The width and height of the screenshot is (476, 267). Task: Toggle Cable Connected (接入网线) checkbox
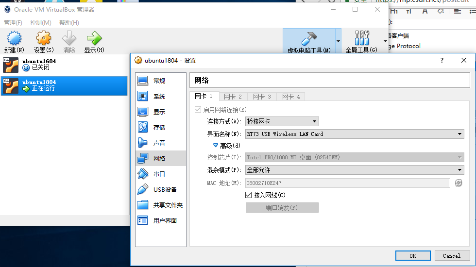[248, 195]
